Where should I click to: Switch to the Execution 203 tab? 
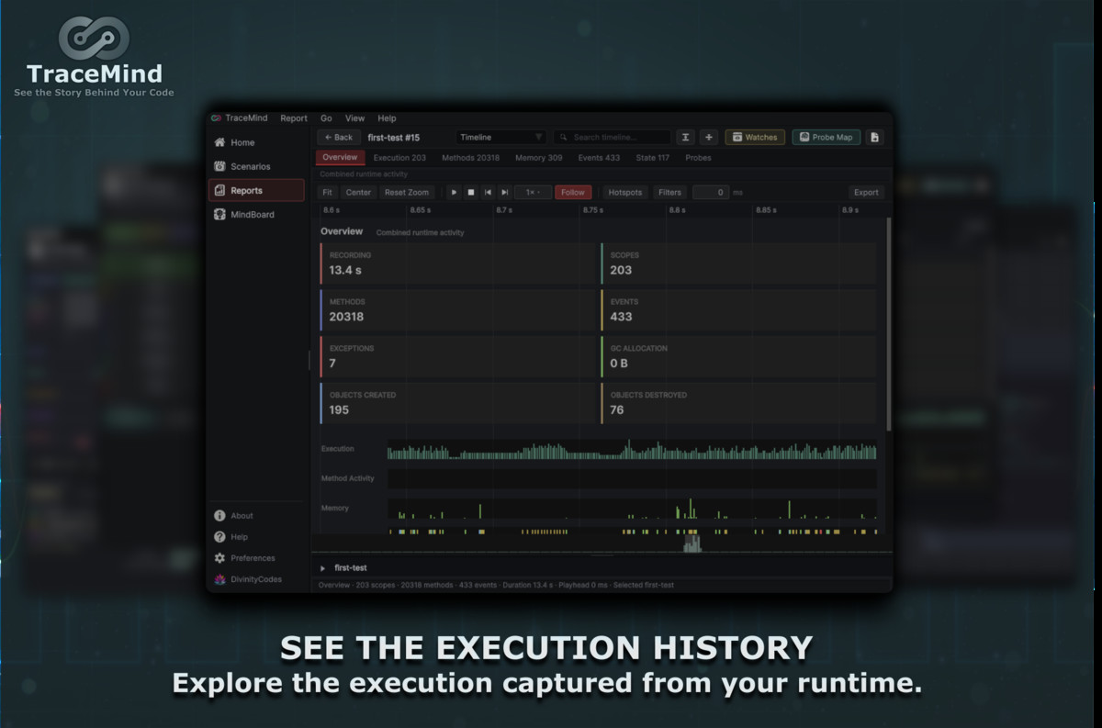point(399,158)
